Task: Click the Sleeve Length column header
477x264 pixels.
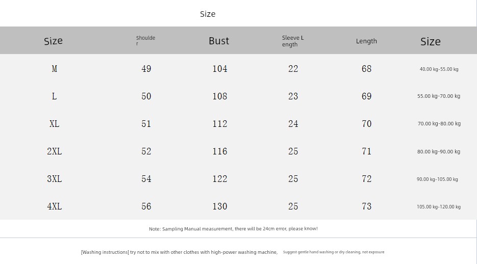Action: coord(293,41)
